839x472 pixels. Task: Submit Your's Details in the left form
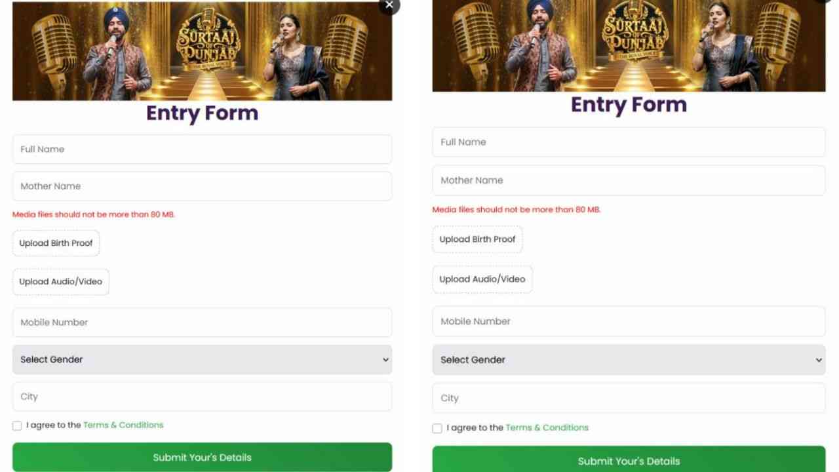coord(202,457)
